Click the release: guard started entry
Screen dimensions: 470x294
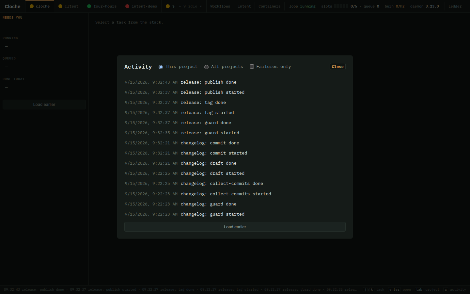[x=235, y=133]
